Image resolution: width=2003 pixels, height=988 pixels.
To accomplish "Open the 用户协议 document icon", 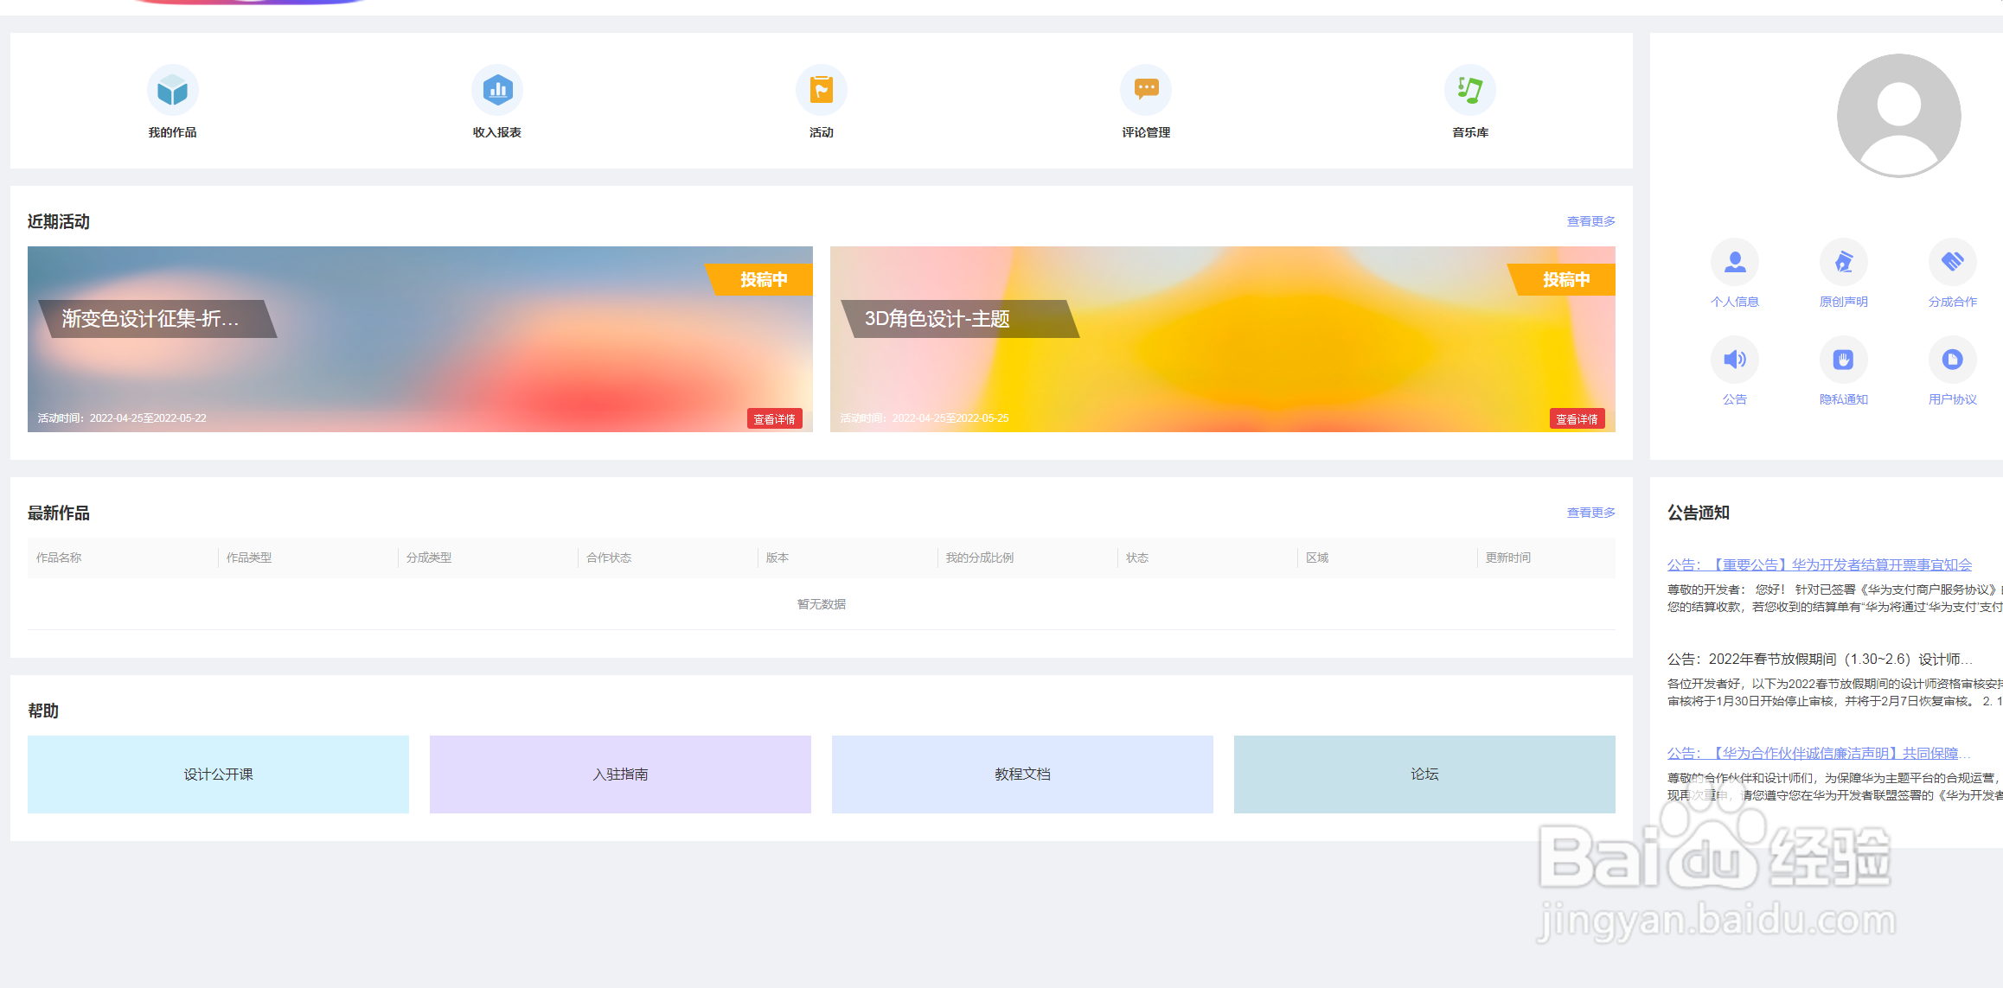I will pyautogui.click(x=1952, y=360).
